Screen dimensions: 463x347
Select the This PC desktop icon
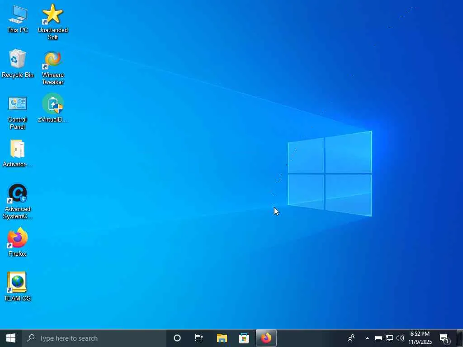(x=18, y=19)
